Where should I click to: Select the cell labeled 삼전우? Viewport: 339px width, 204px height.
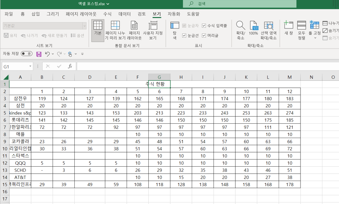[20, 98]
